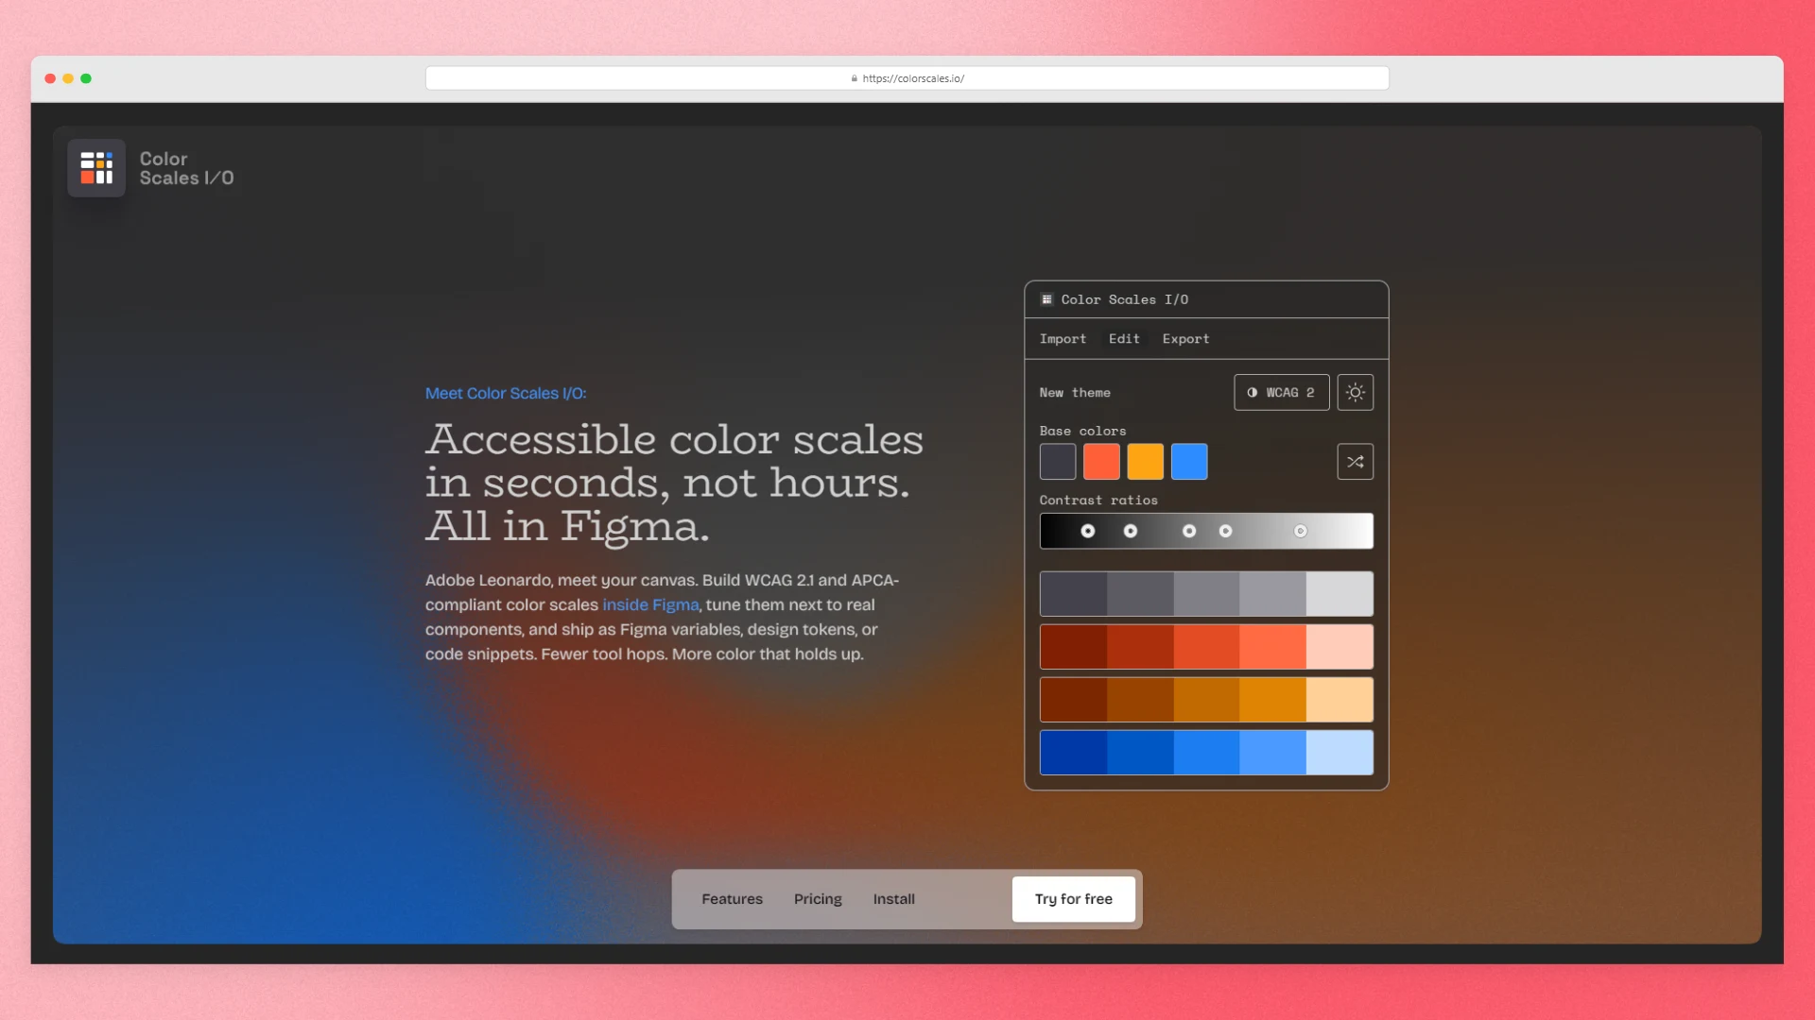The image size is (1815, 1020).
Task: Click the darkest step of blue scale
Action: coord(1074,753)
